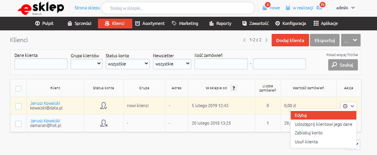The height and width of the screenshot is (155, 377).
Task: Open the Sprzedaż menu
Action: [x=80, y=23]
